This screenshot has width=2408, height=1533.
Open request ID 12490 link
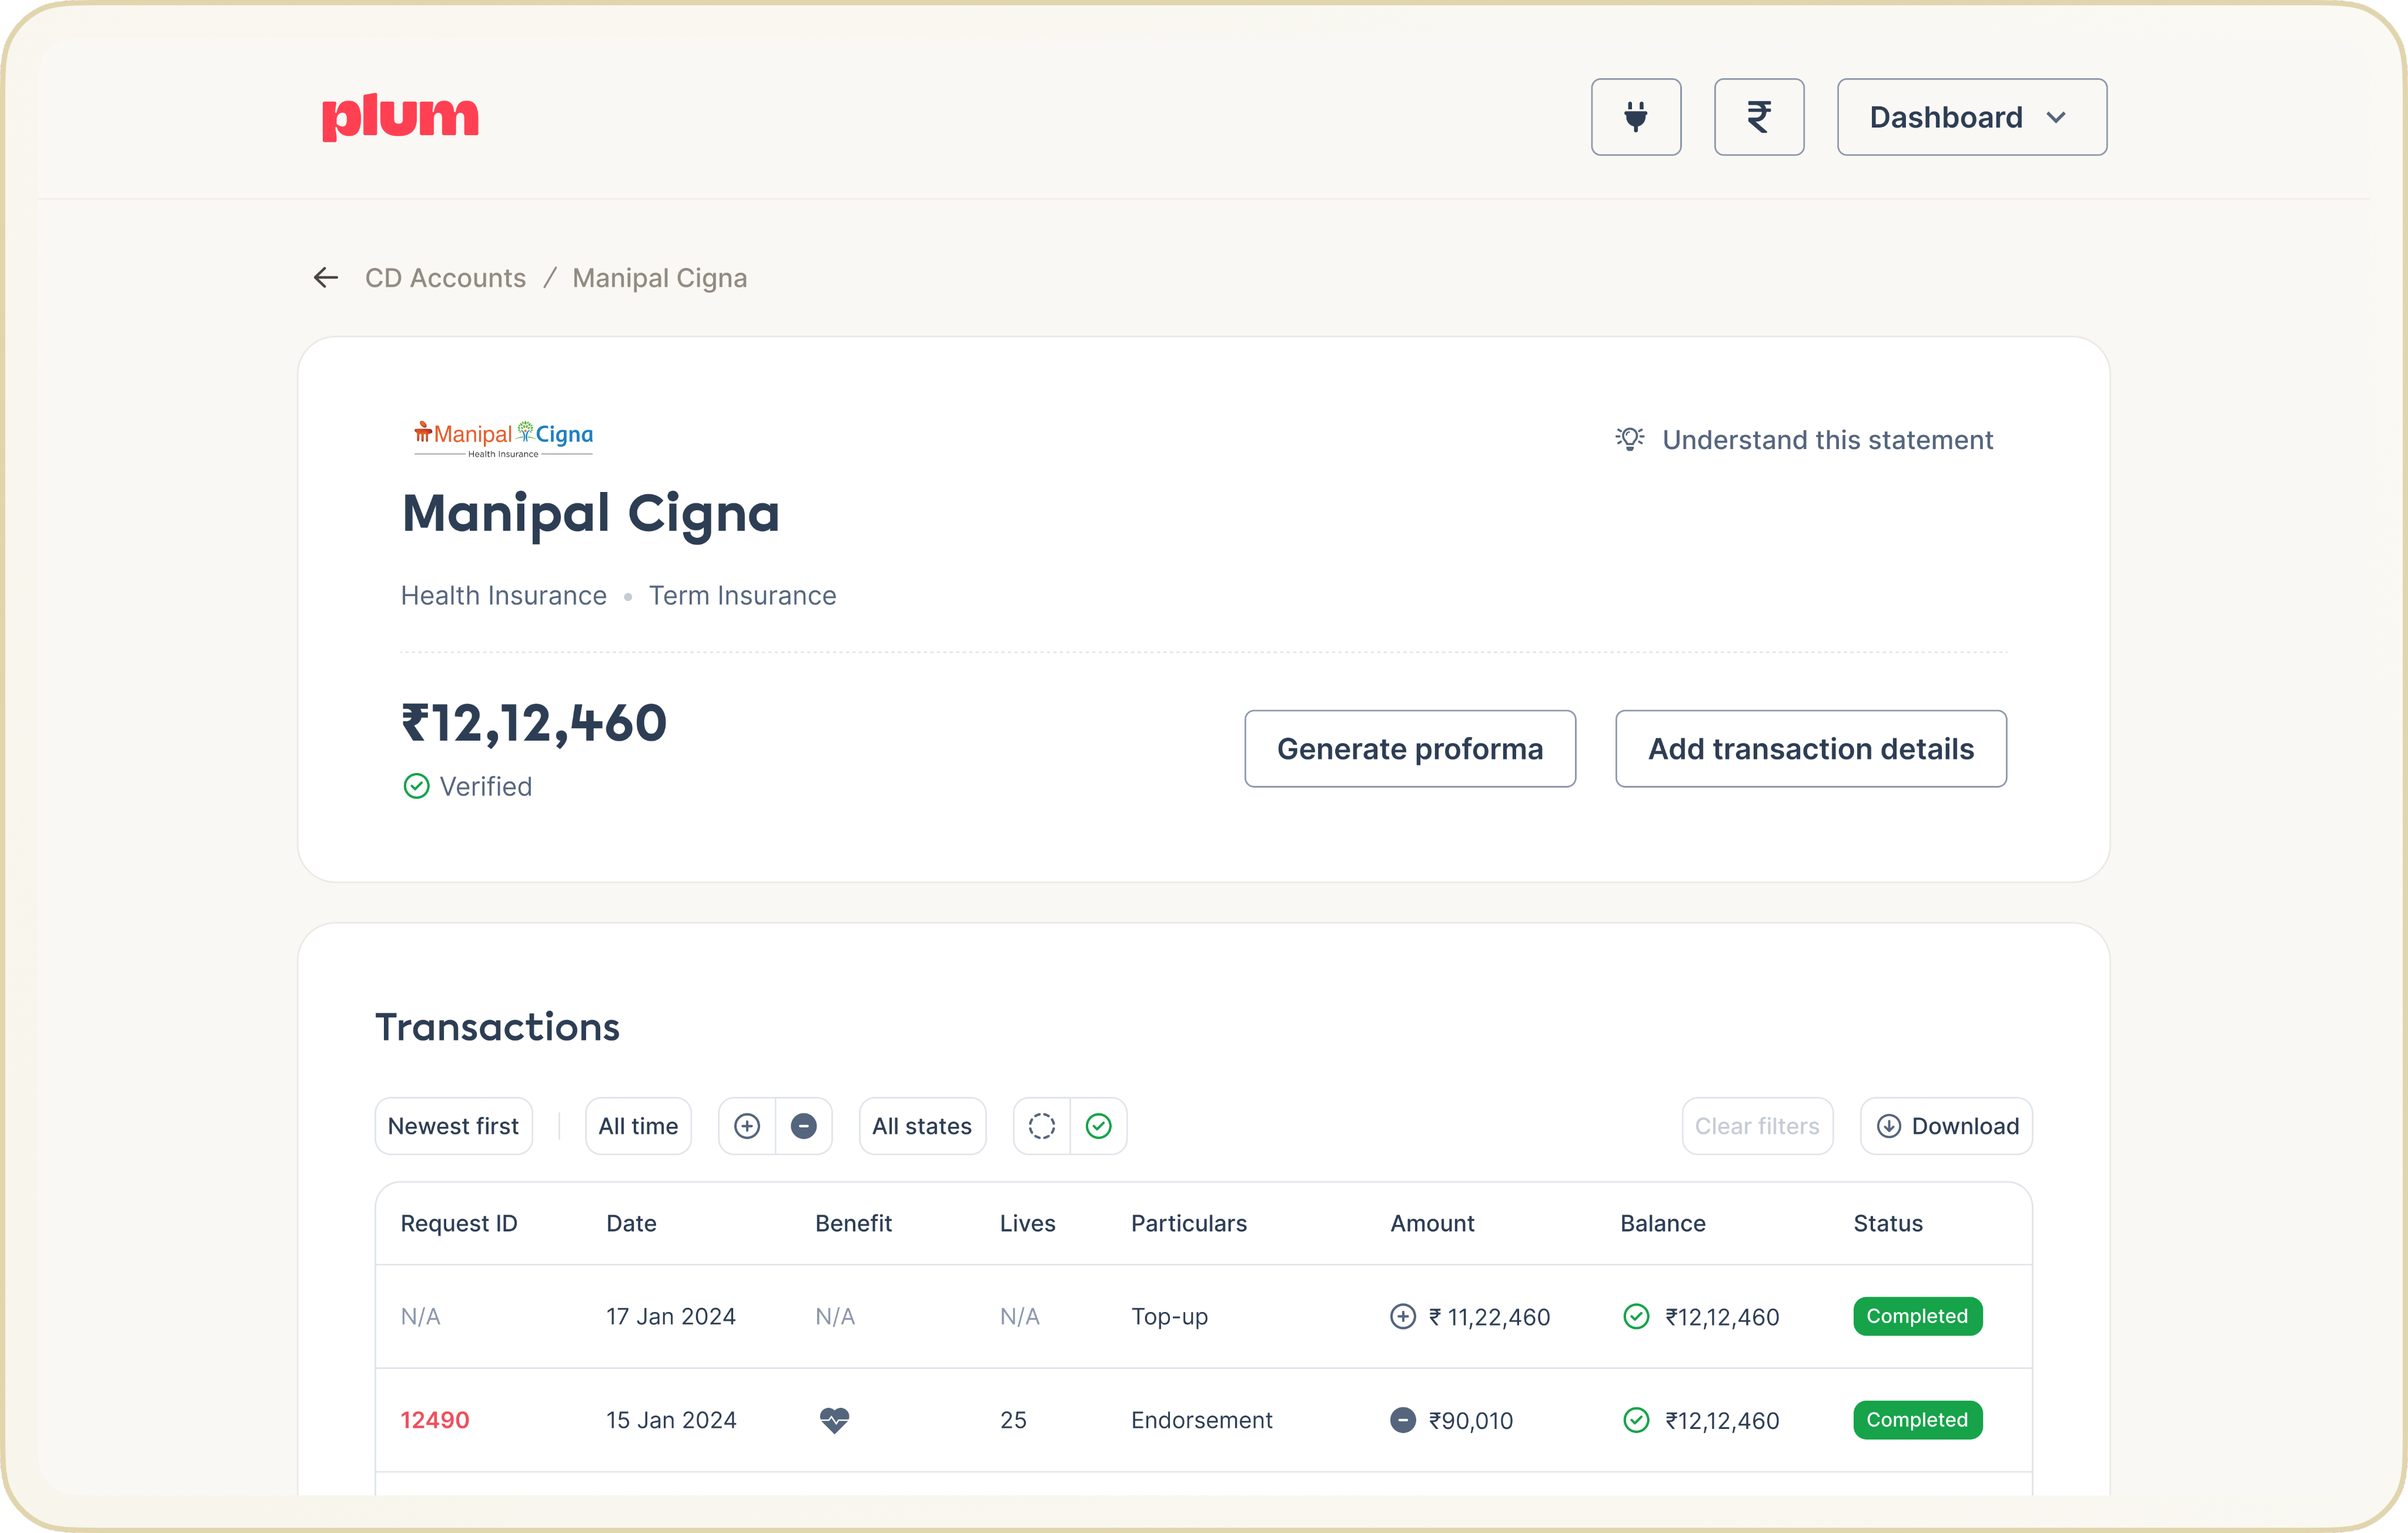point(435,1419)
